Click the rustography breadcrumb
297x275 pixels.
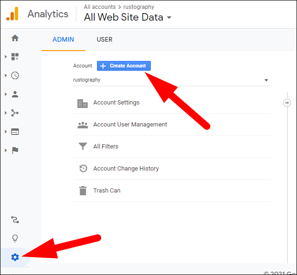coord(139,7)
